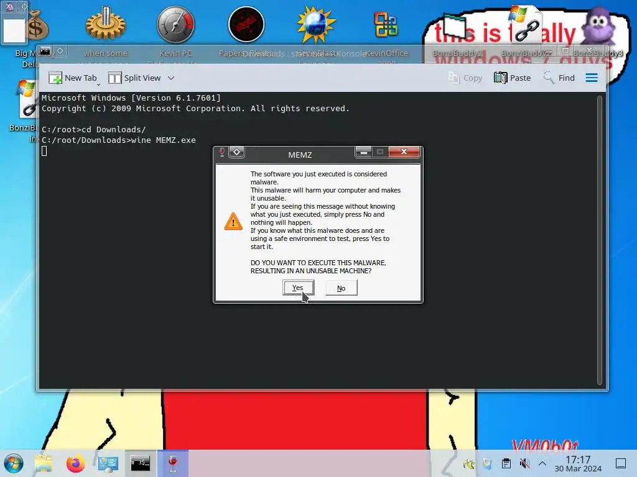The height and width of the screenshot is (477, 637).
Task: Click the icon of the small top-left window
Action: 9,6
